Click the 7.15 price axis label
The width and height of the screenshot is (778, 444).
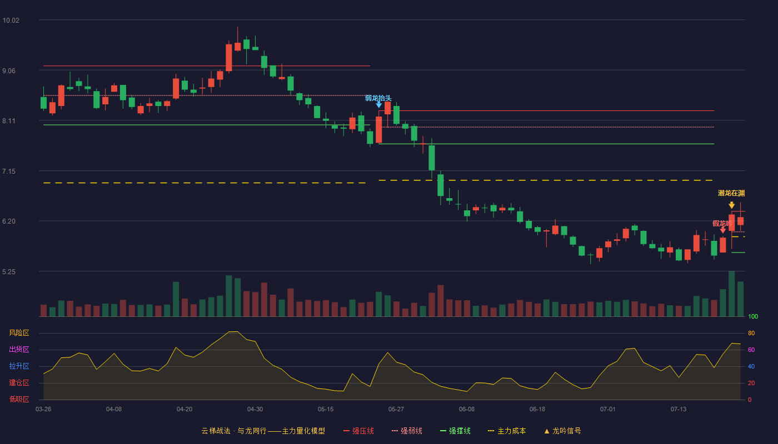[x=9, y=171]
